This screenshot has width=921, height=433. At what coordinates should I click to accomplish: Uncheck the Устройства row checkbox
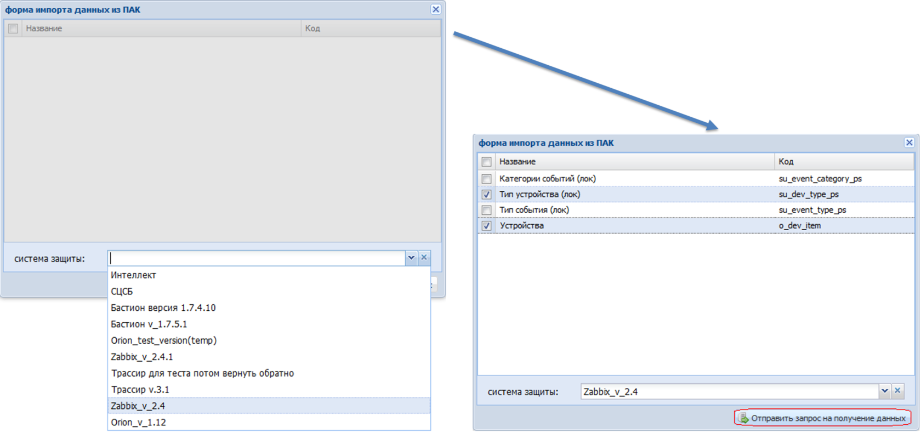click(x=486, y=226)
